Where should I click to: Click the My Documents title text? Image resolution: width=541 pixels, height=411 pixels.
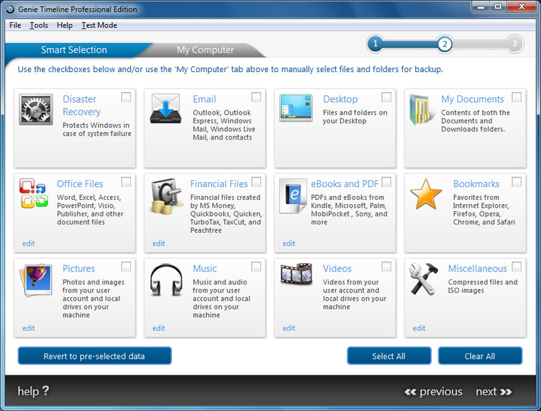pos(473,99)
